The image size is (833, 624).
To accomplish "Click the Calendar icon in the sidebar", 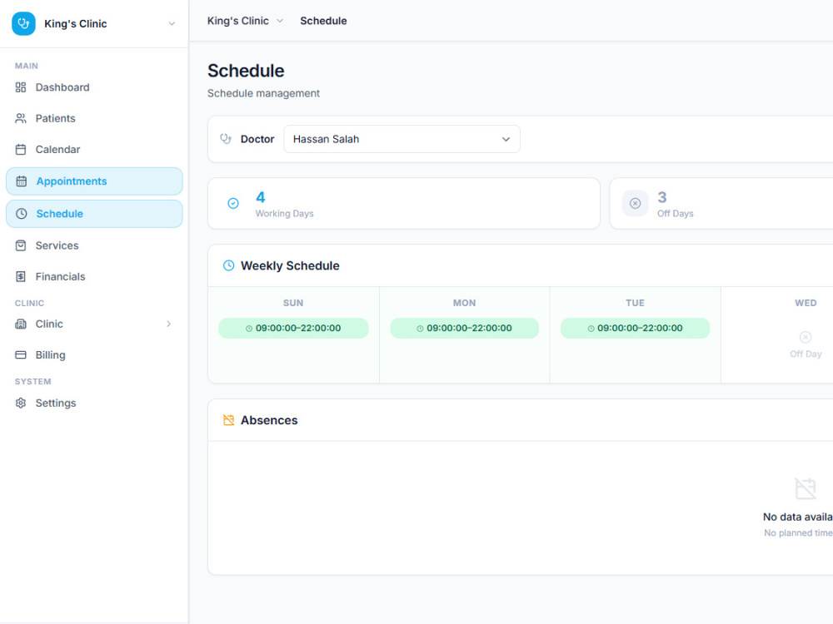I will (x=21, y=150).
